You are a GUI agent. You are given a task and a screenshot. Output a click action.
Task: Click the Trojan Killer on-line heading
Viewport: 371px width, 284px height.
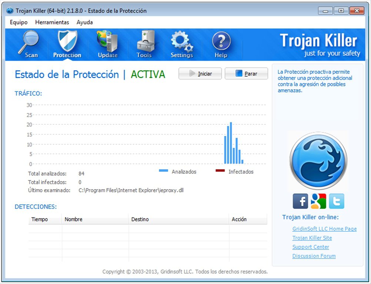point(310,217)
